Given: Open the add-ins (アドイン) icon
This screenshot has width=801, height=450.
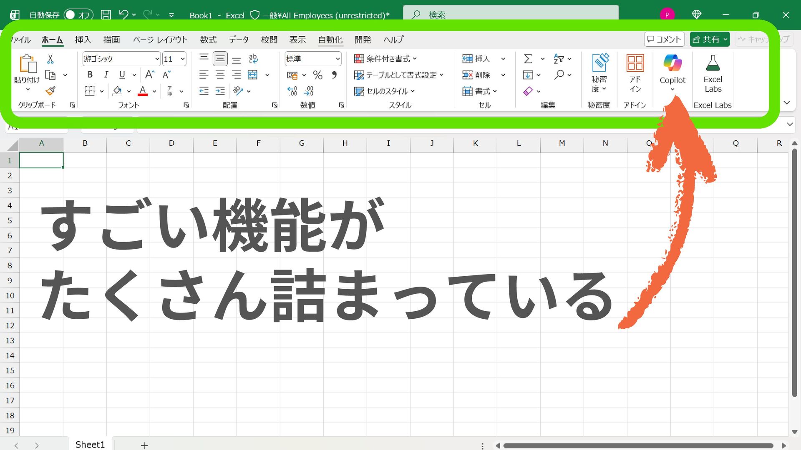Looking at the screenshot, I should pos(635,63).
